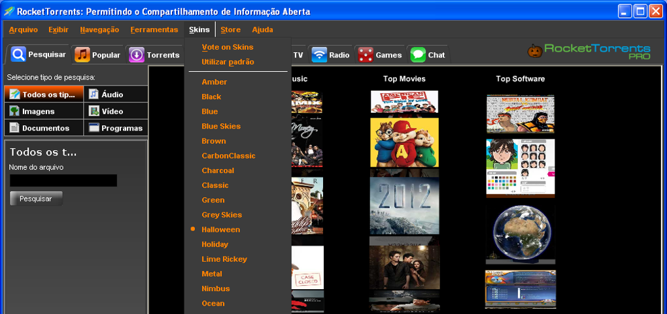667x314 pixels.
Task: Click the Áudio music note icon
Action: [x=94, y=94]
